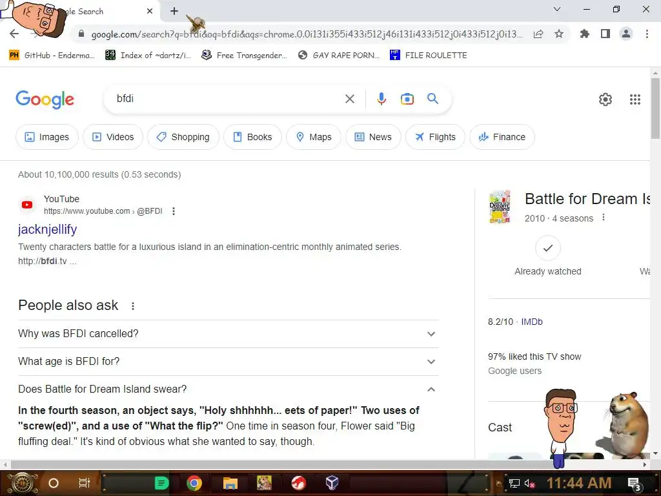Open the IMDb rating link
Viewport: 661px width, 496px height.
tap(532, 322)
